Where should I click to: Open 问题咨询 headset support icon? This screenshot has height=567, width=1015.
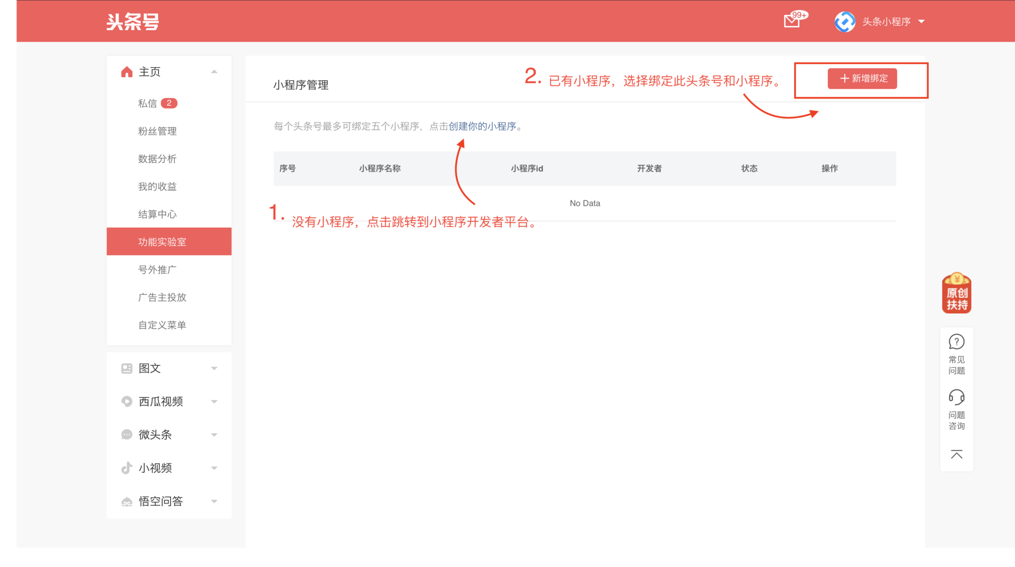pos(956,397)
